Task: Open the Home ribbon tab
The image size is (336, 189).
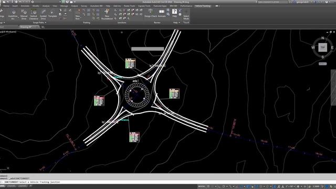Action: [x=6, y=6]
